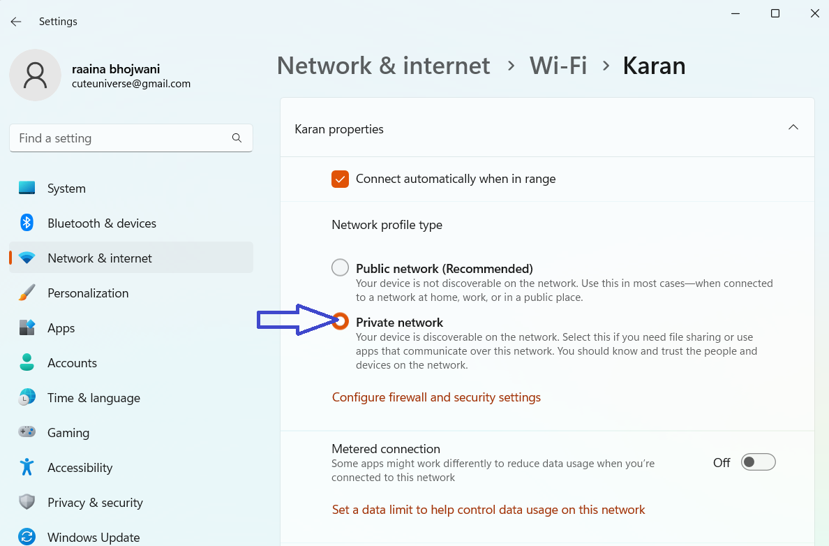Choose the Private network radio option
The width and height of the screenshot is (829, 546).
341,322
